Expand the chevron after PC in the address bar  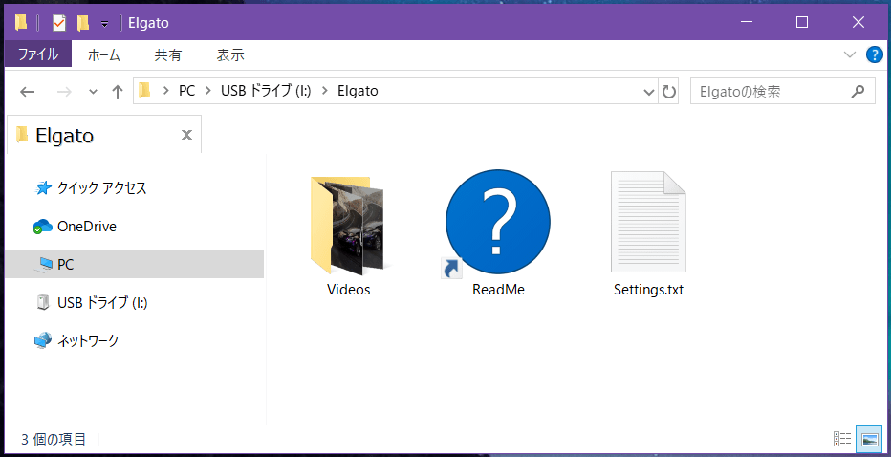point(208,91)
